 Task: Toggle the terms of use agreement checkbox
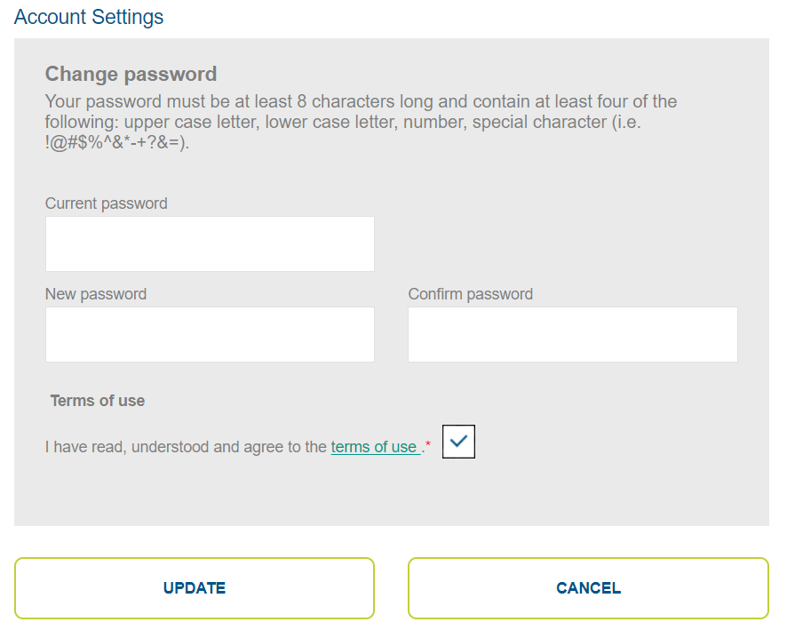pyautogui.click(x=458, y=441)
